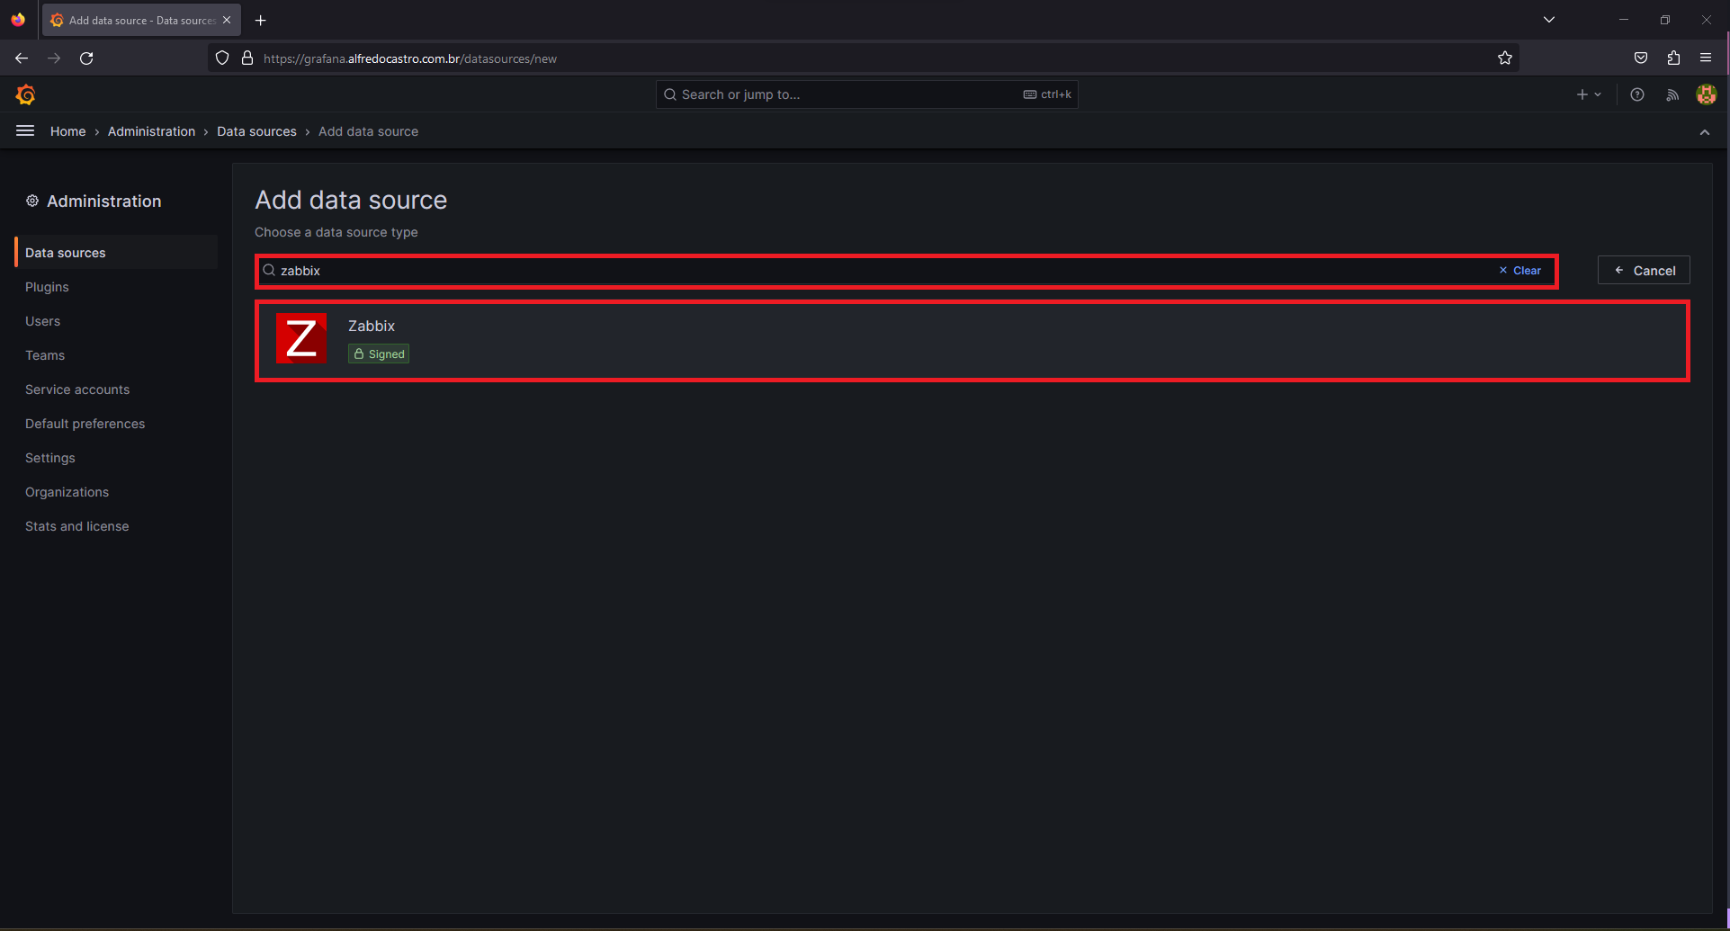Open the news feed RSS icon
The width and height of the screenshot is (1730, 931).
(x=1672, y=94)
